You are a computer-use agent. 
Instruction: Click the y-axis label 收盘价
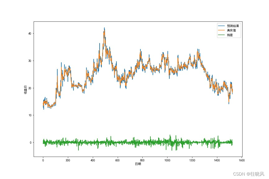[26, 89]
